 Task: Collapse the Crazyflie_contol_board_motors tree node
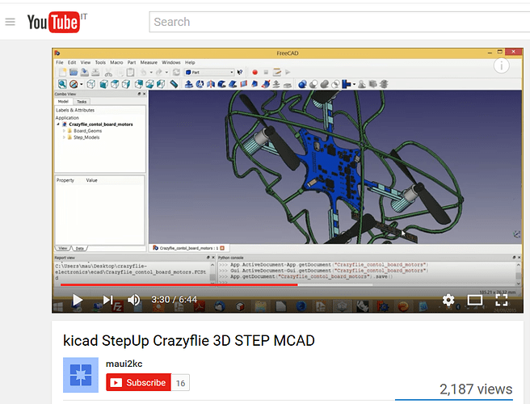click(x=58, y=124)
